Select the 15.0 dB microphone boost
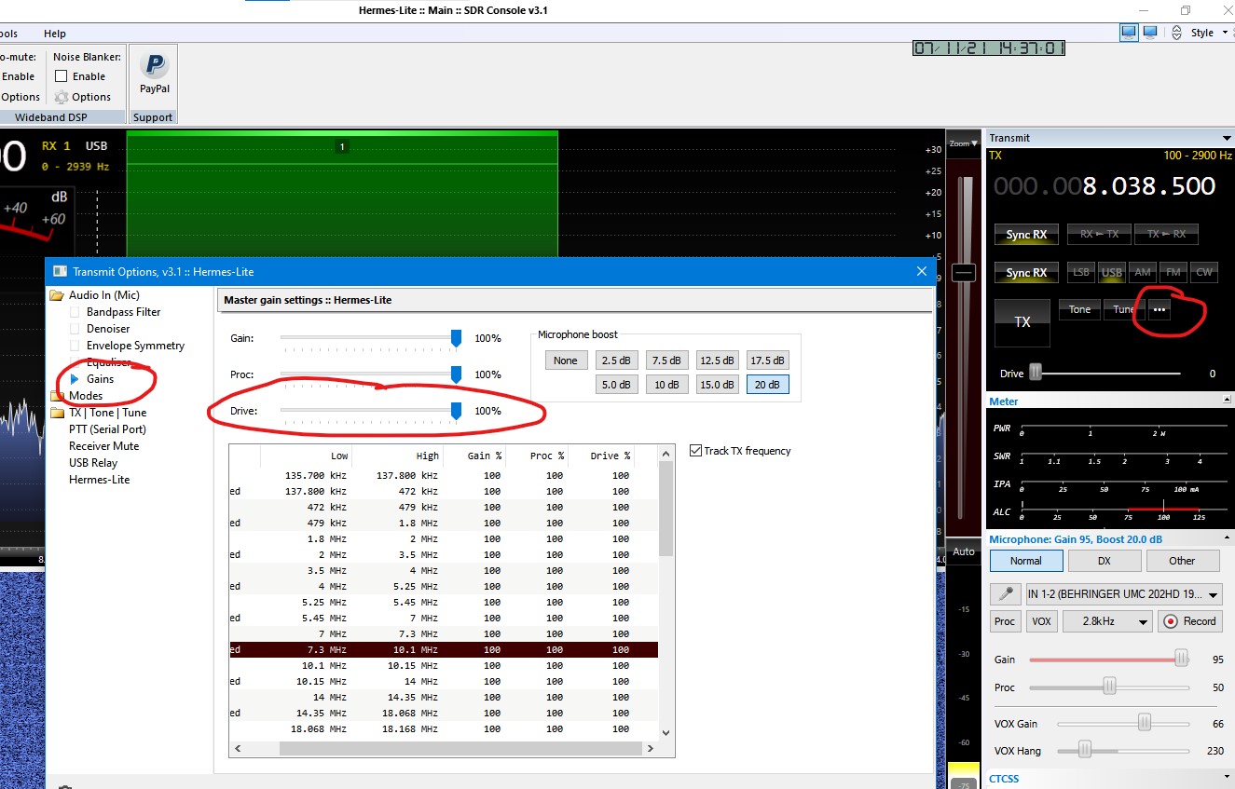The height and width of the screenshot is (789, 1235). click(x=717, y=384)
